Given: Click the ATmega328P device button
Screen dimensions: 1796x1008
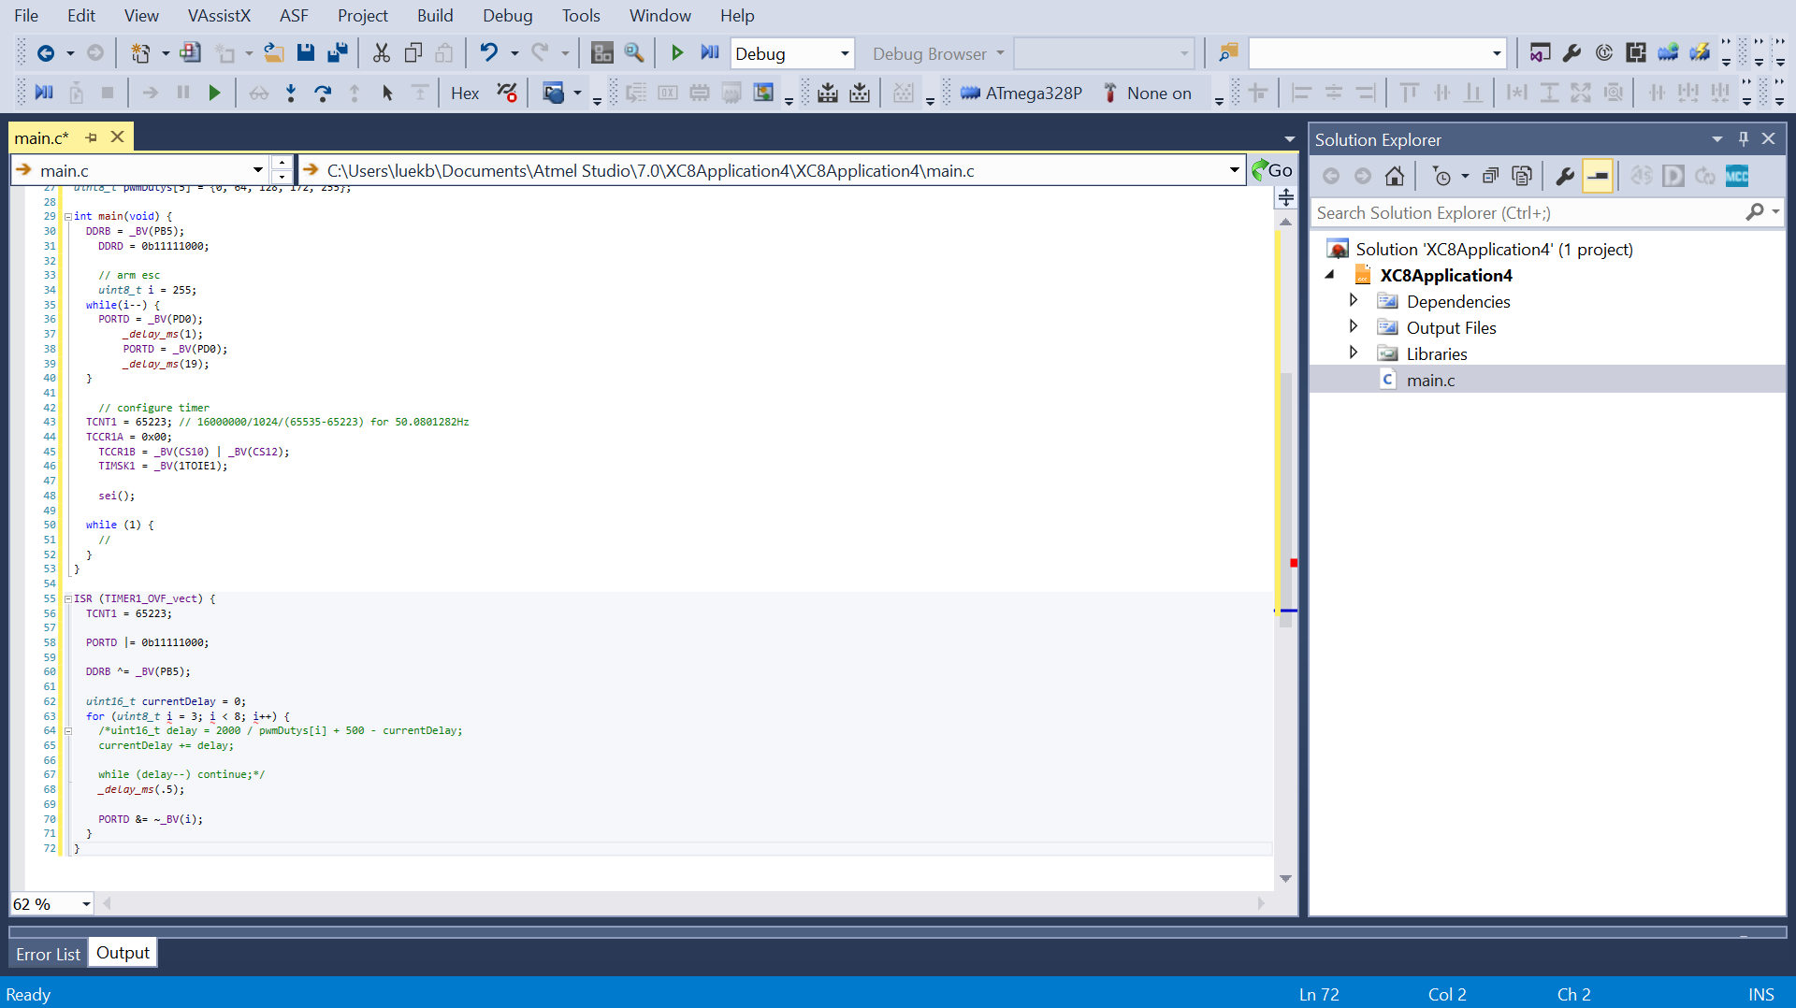Looking at the screenshot, I should click(1021, 93).
